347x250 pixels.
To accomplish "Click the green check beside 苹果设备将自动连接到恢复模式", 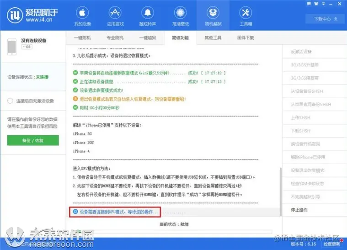I will pyautogui.click(x=75, y=73).
